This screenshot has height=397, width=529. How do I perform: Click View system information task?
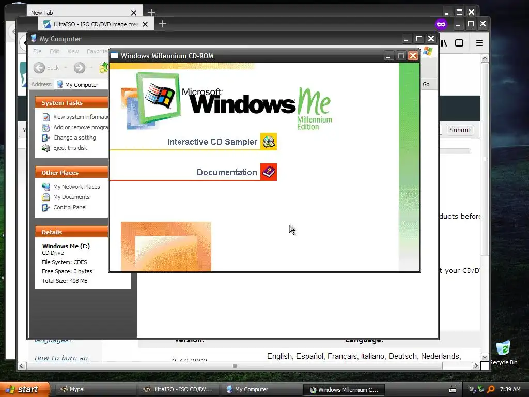81,117
